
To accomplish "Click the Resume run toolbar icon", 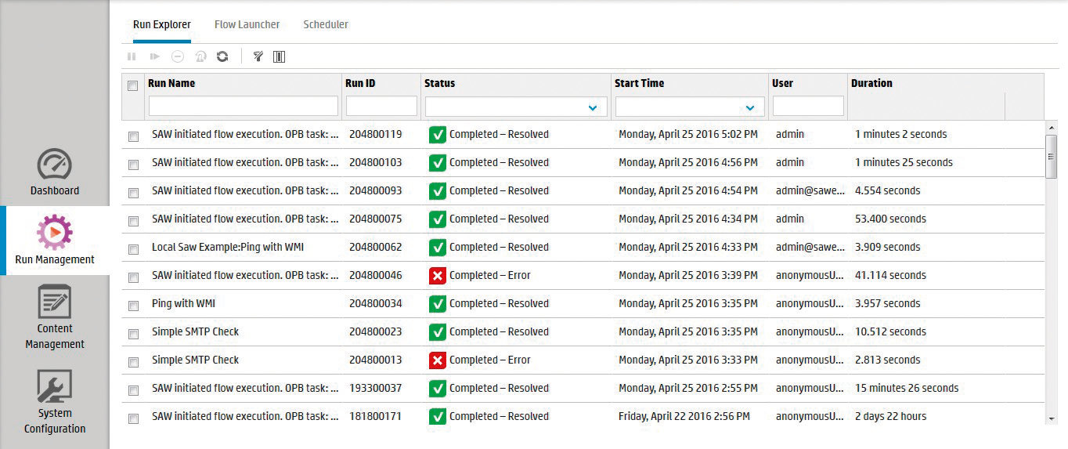I will coord(155,56).
